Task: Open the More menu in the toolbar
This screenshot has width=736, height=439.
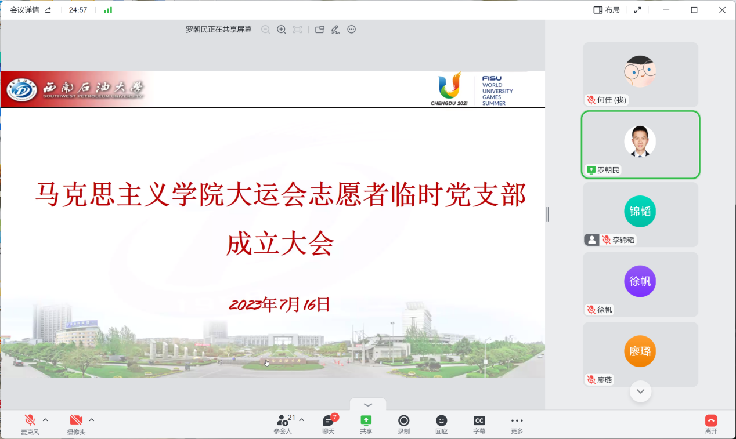Action: tap(517, 424)
